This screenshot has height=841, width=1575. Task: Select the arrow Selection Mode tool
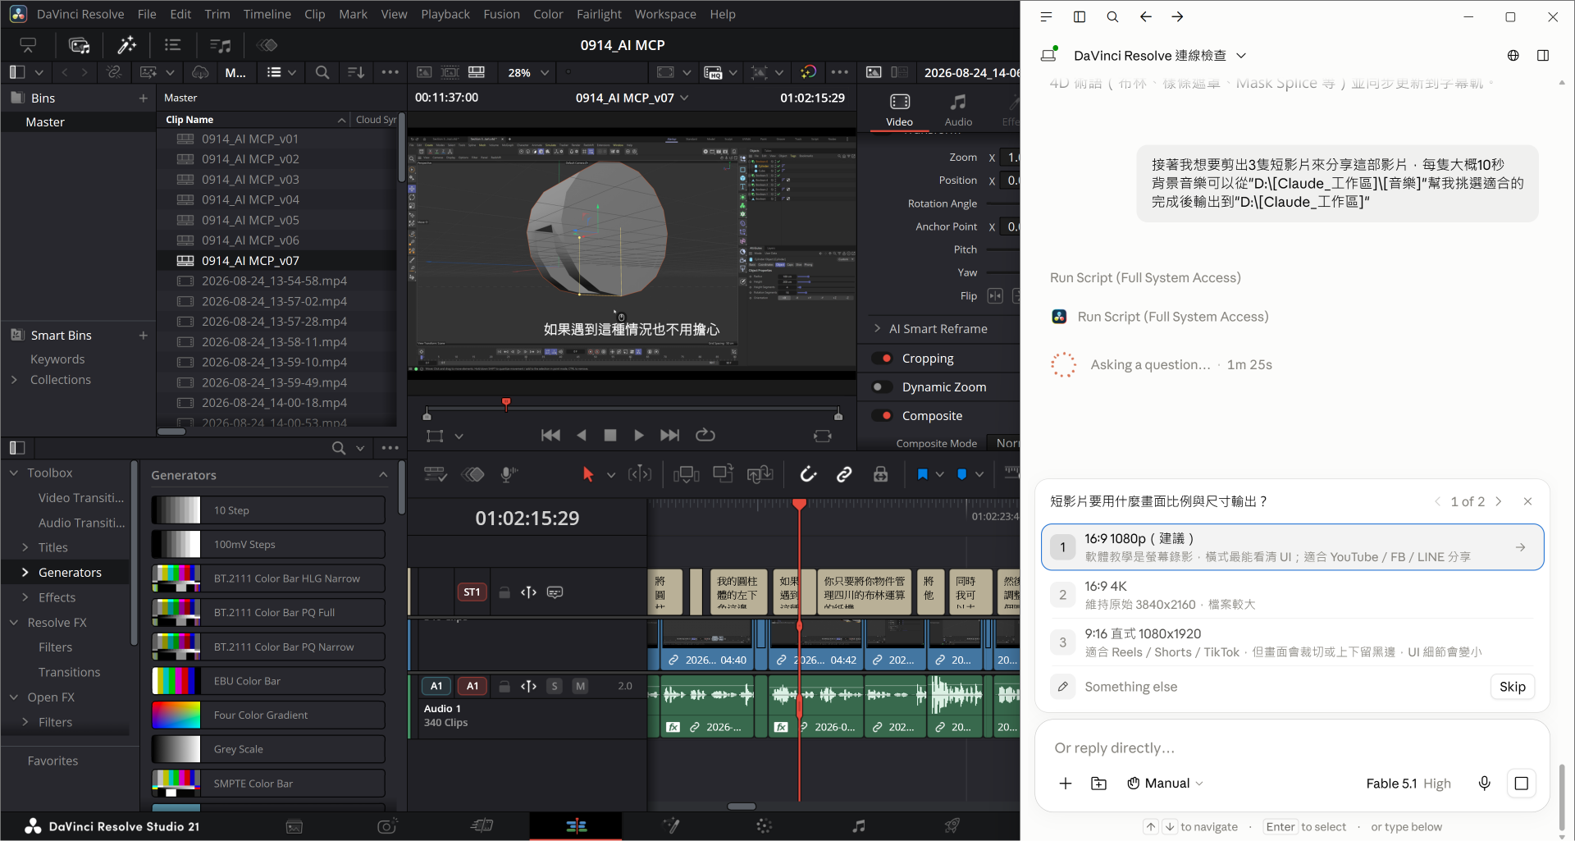point(587,474)
